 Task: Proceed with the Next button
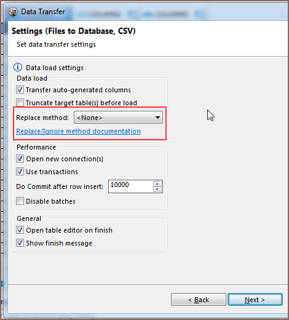click(255, 300)
